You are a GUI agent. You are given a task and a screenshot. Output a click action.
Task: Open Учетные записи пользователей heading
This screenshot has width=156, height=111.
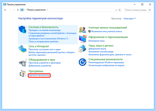pyautogui.click(x=108, y=28)
